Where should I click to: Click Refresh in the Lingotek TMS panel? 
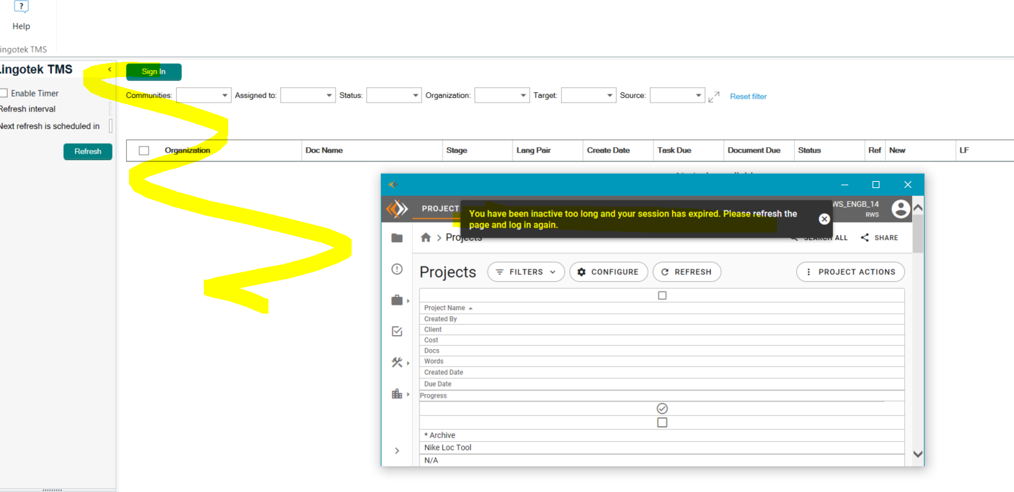[x=88, y=151]
